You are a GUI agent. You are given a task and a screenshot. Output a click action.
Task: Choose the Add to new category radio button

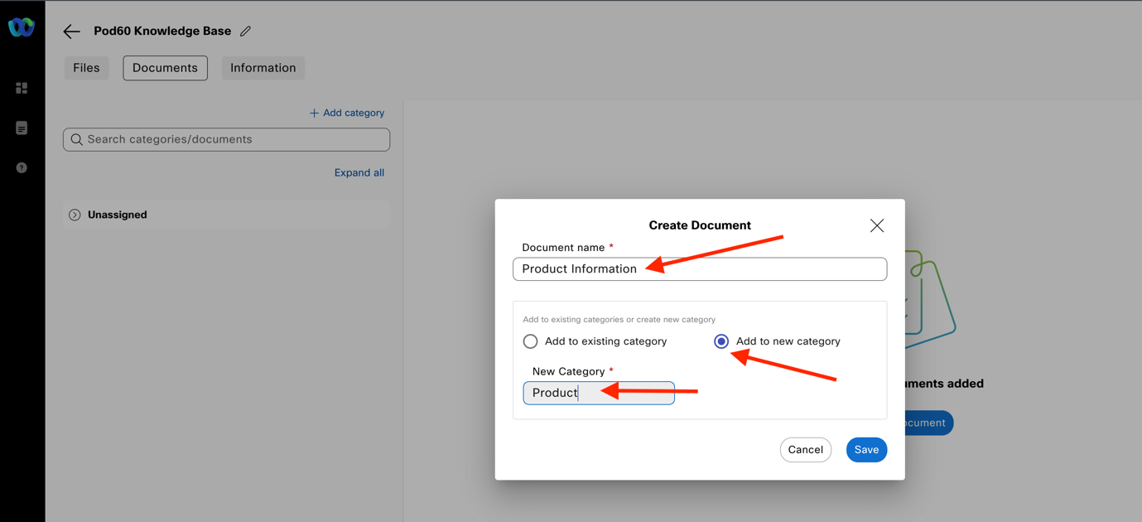point(721,341)
